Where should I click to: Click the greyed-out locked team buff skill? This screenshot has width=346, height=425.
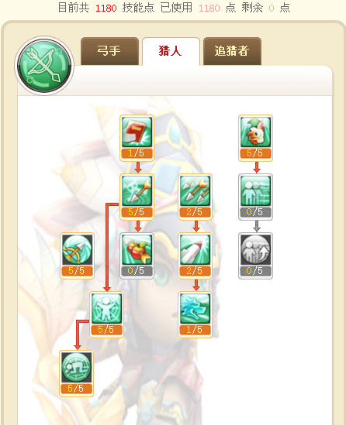click(x=255, y=249)
